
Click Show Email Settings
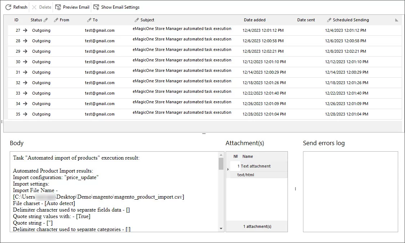point(116,7)
